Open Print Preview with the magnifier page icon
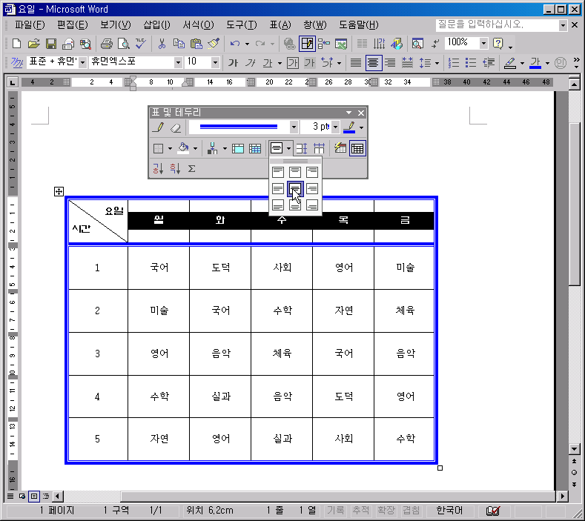Screen dimensions: 585x521 pyautogui.click(x=124, y=44)
